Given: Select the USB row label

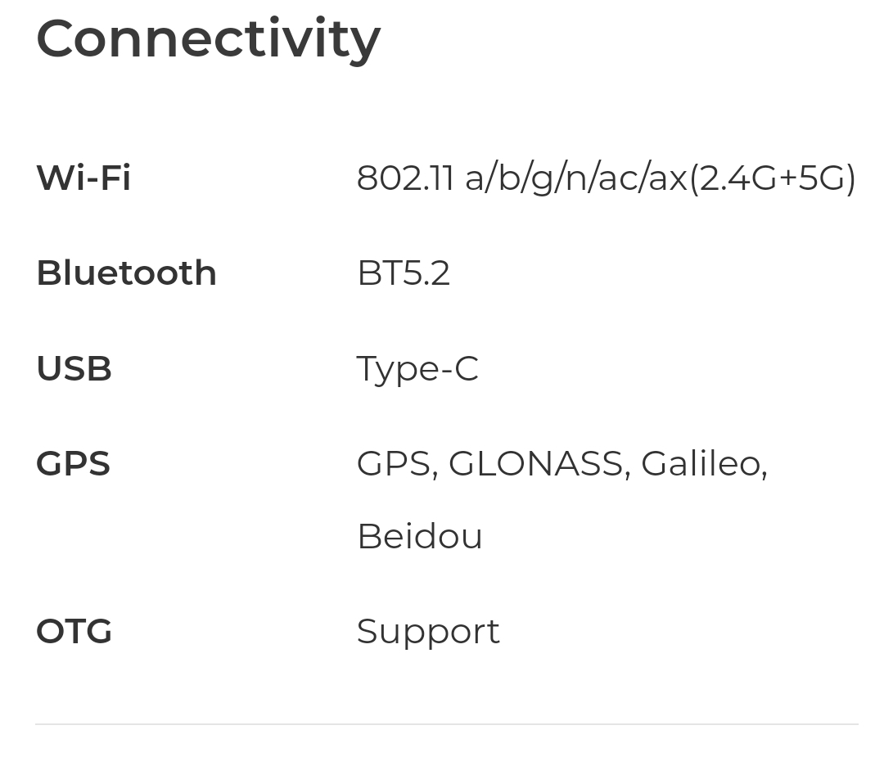Looking at the screenshot, I should tap(74, 368).
